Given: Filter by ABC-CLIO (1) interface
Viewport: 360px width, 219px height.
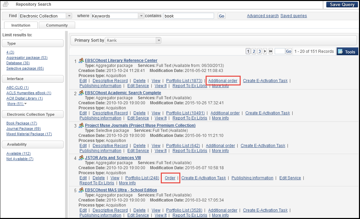Looking at the screenshot, I should coord(18,87).
